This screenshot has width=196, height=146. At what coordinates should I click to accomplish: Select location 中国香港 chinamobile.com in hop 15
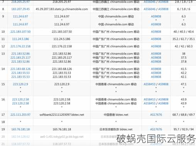[x=116, y=84]
